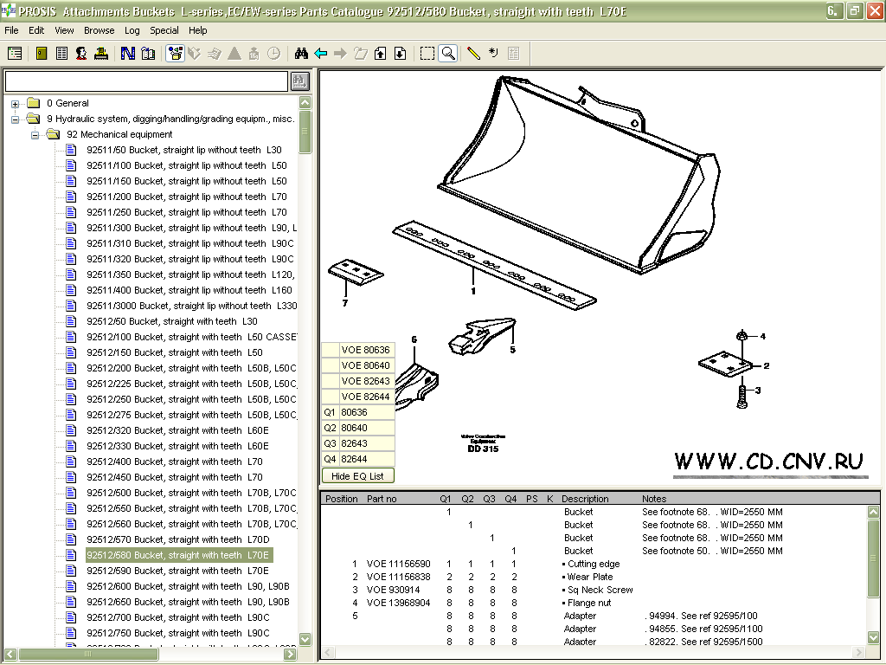Viewport: 886px width, 665px height.
Task: Click the yellow bulldozer machine icon
Action: [x=101, y=54]
